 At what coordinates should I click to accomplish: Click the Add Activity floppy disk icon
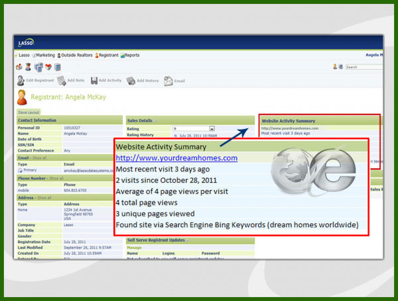click(94, 80)
